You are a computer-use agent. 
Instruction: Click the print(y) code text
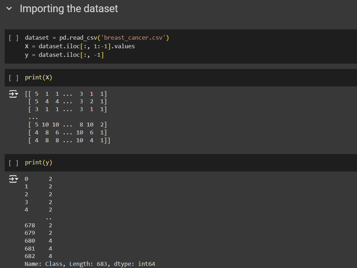39,163
